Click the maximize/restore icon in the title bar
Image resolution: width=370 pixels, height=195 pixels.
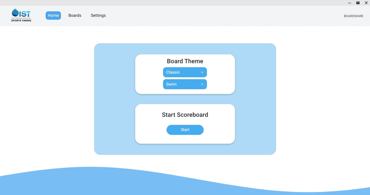[x=358, y=3]
